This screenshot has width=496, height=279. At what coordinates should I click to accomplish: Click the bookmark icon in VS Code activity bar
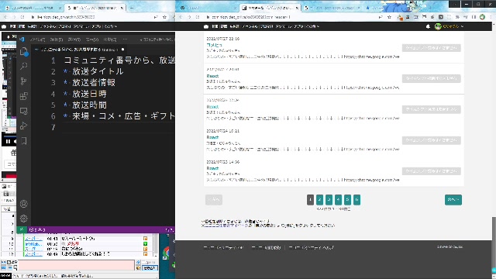coord(24,141)
